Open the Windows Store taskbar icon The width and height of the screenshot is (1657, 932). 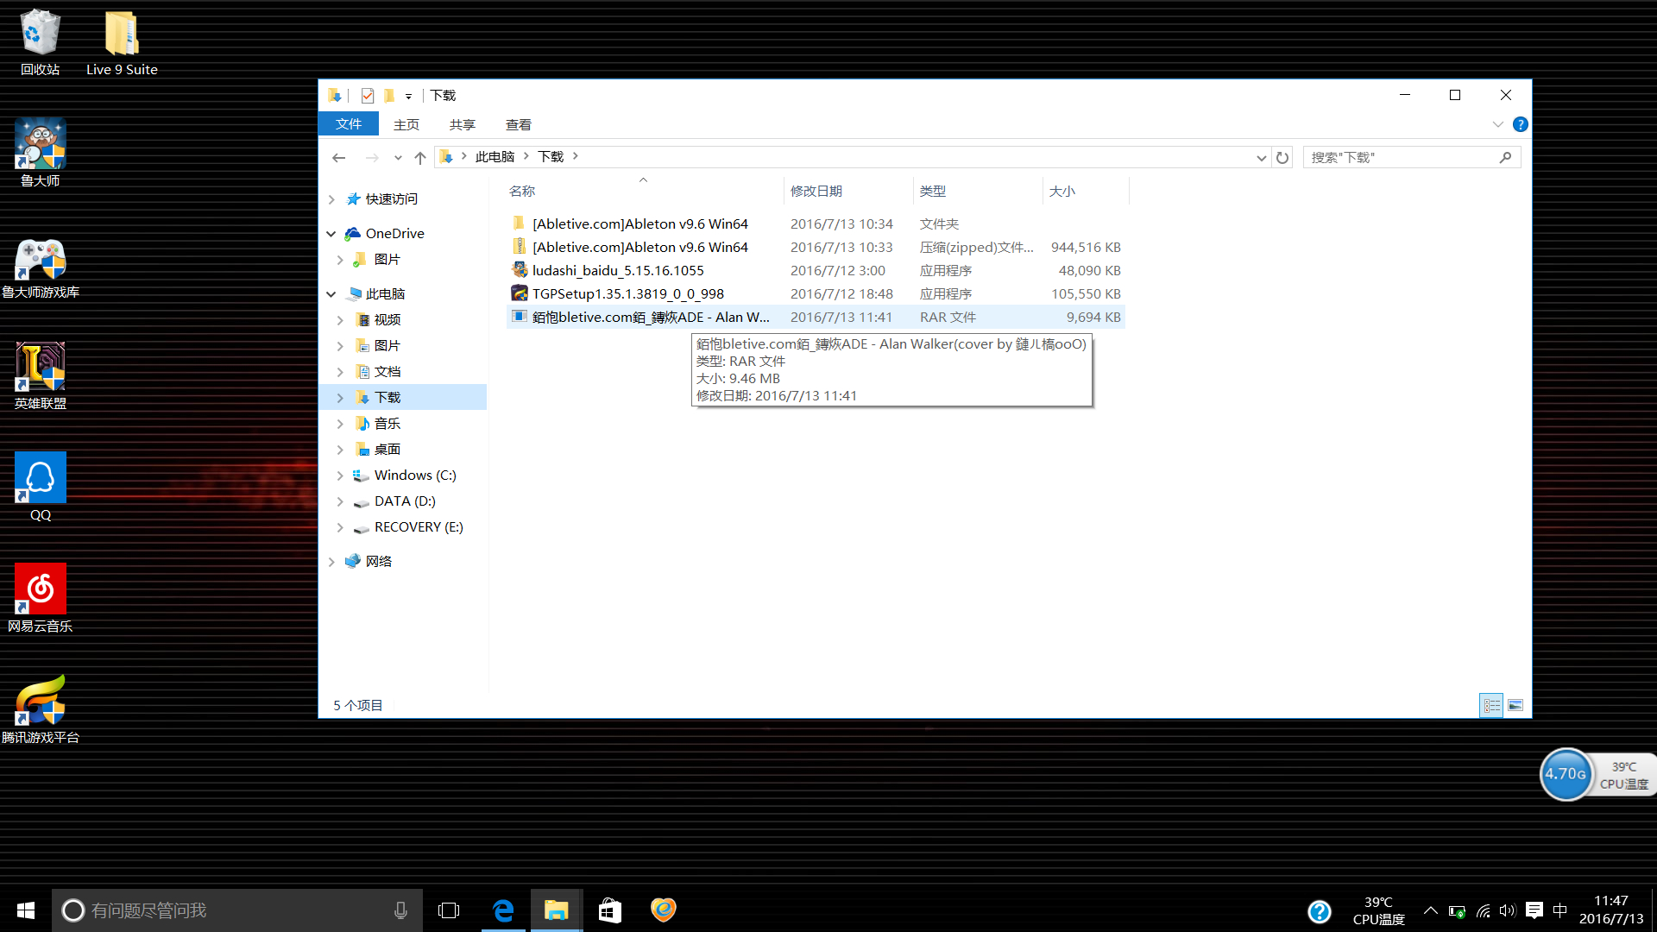[610, 910]
